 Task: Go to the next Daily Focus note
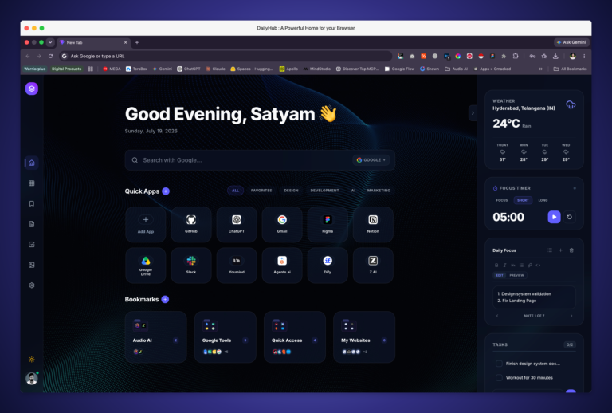point(571,316)
